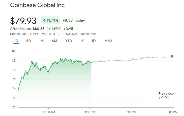Select the 1D time range tab
184x116 pixels.
click(16, 41)
